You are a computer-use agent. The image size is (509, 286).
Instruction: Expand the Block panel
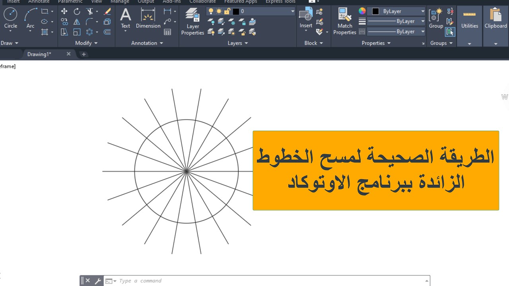point(314,43)
